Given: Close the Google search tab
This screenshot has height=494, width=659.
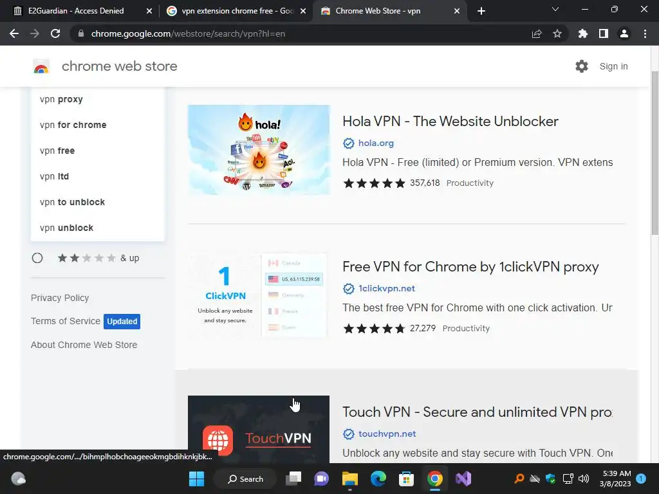Looking at the screenshot, I should pyautogui.click(x=302, y=12).
